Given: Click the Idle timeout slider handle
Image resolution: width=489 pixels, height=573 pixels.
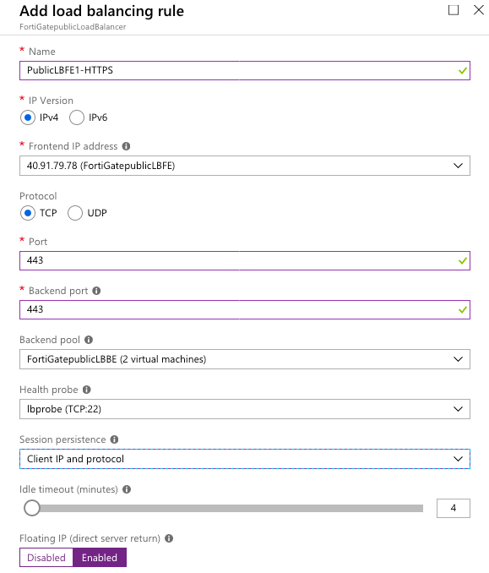Looking at the screenshot, I should pos(32,508).
